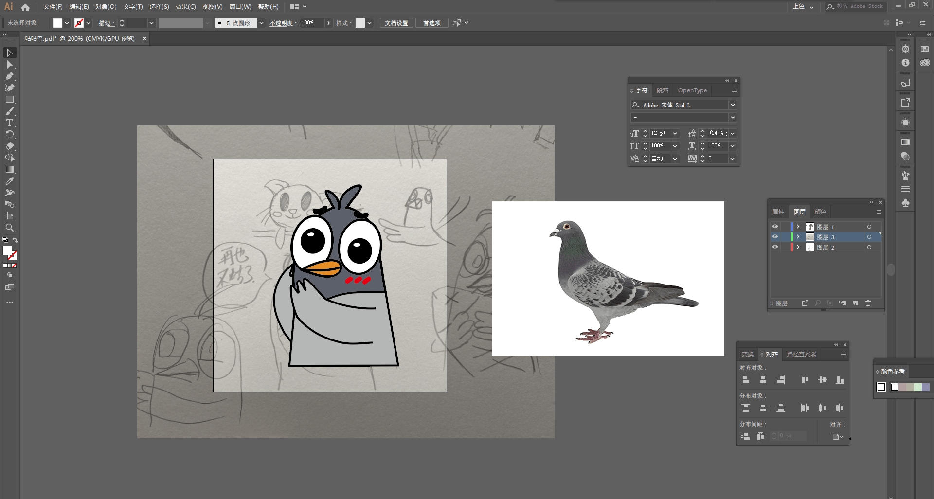Swap fill and stroke colors
The height and width of the screenshot is (499, 934).
[15, 240]
